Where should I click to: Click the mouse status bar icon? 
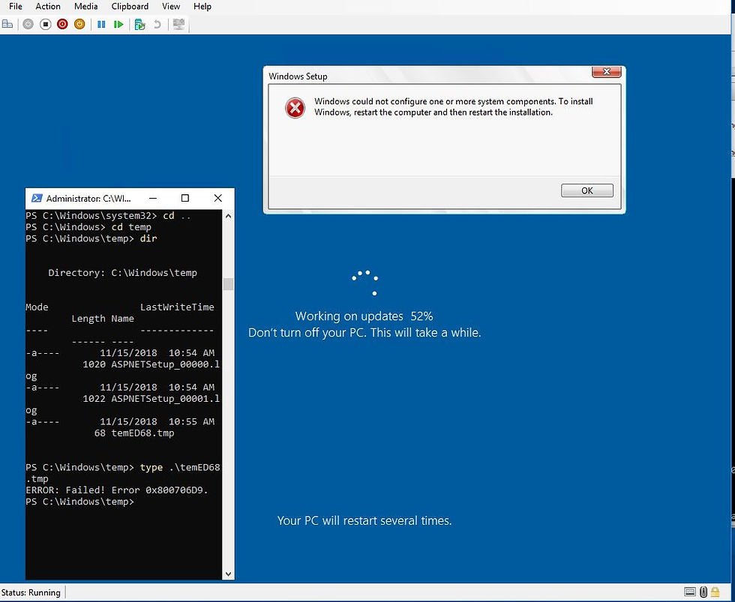click(703, 592)
